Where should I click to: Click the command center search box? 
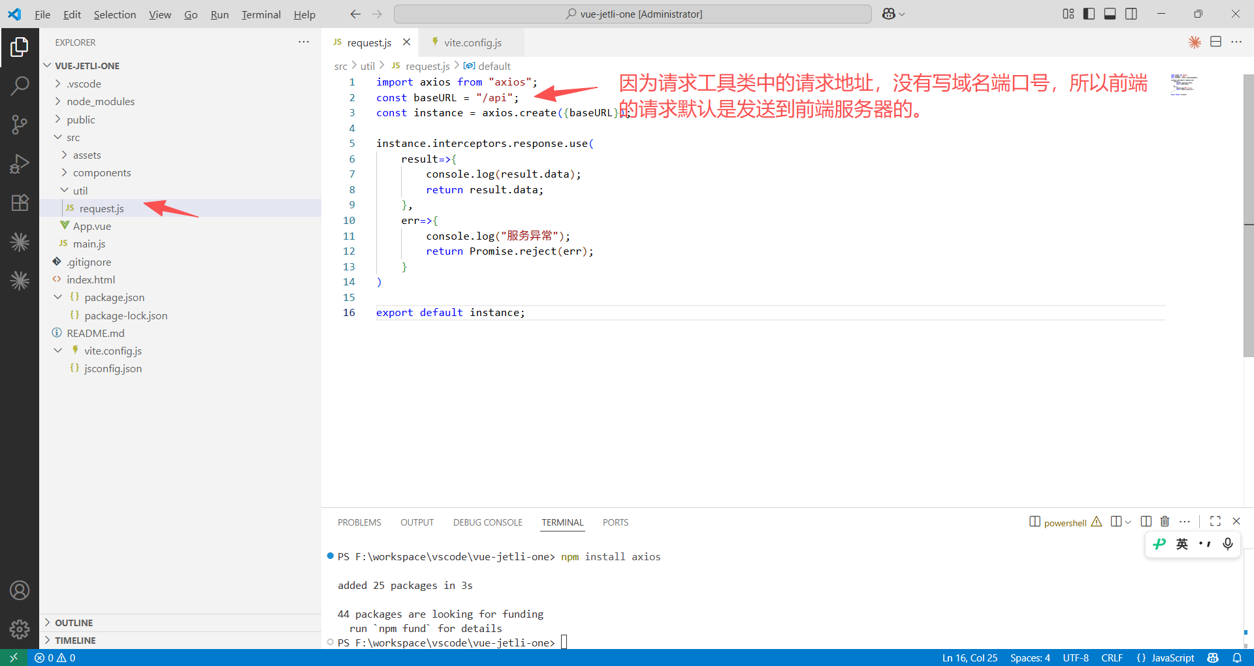point(633,14)
